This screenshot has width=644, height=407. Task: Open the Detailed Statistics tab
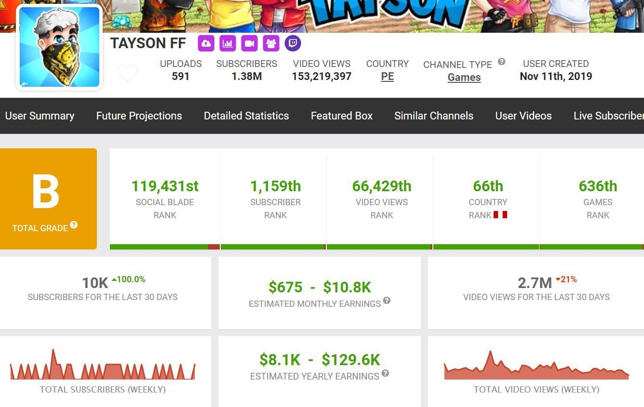click(x=246, y=116)
